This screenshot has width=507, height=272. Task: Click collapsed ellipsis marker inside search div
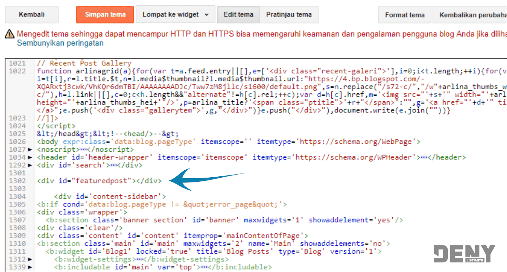[113, 165]
